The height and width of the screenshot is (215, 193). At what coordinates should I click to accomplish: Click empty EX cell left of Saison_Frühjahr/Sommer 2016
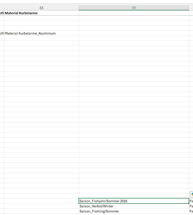coord(41,201)
